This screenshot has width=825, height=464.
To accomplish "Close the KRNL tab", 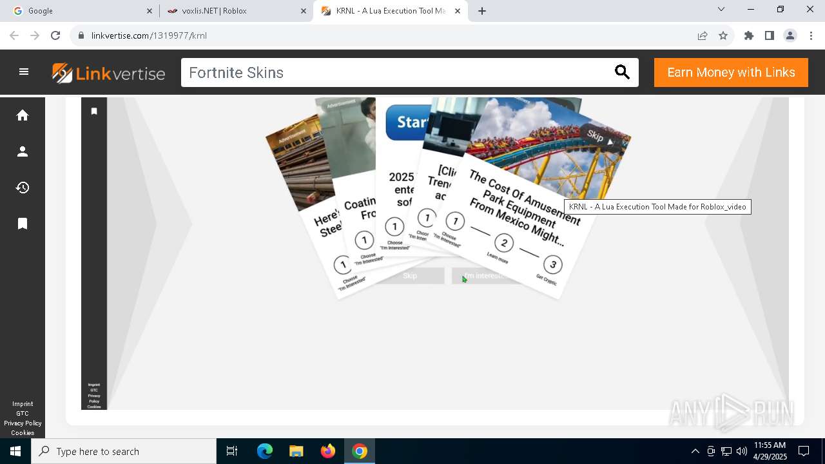I will [x=458, y=11].
